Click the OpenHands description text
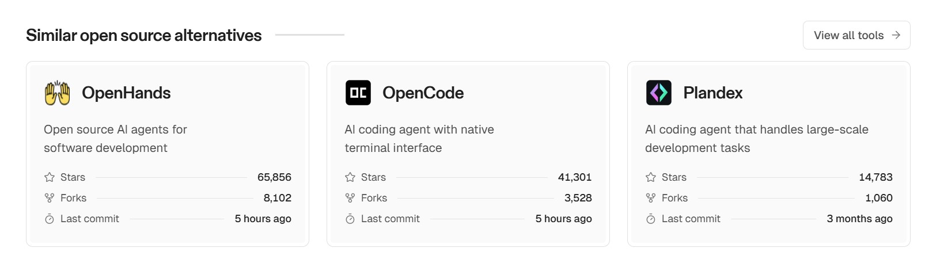925x278 pixels. click(115, 139)
